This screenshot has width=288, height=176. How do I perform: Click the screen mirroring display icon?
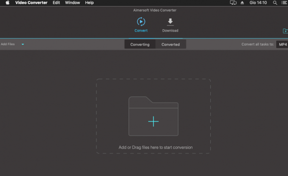[233, 2]
